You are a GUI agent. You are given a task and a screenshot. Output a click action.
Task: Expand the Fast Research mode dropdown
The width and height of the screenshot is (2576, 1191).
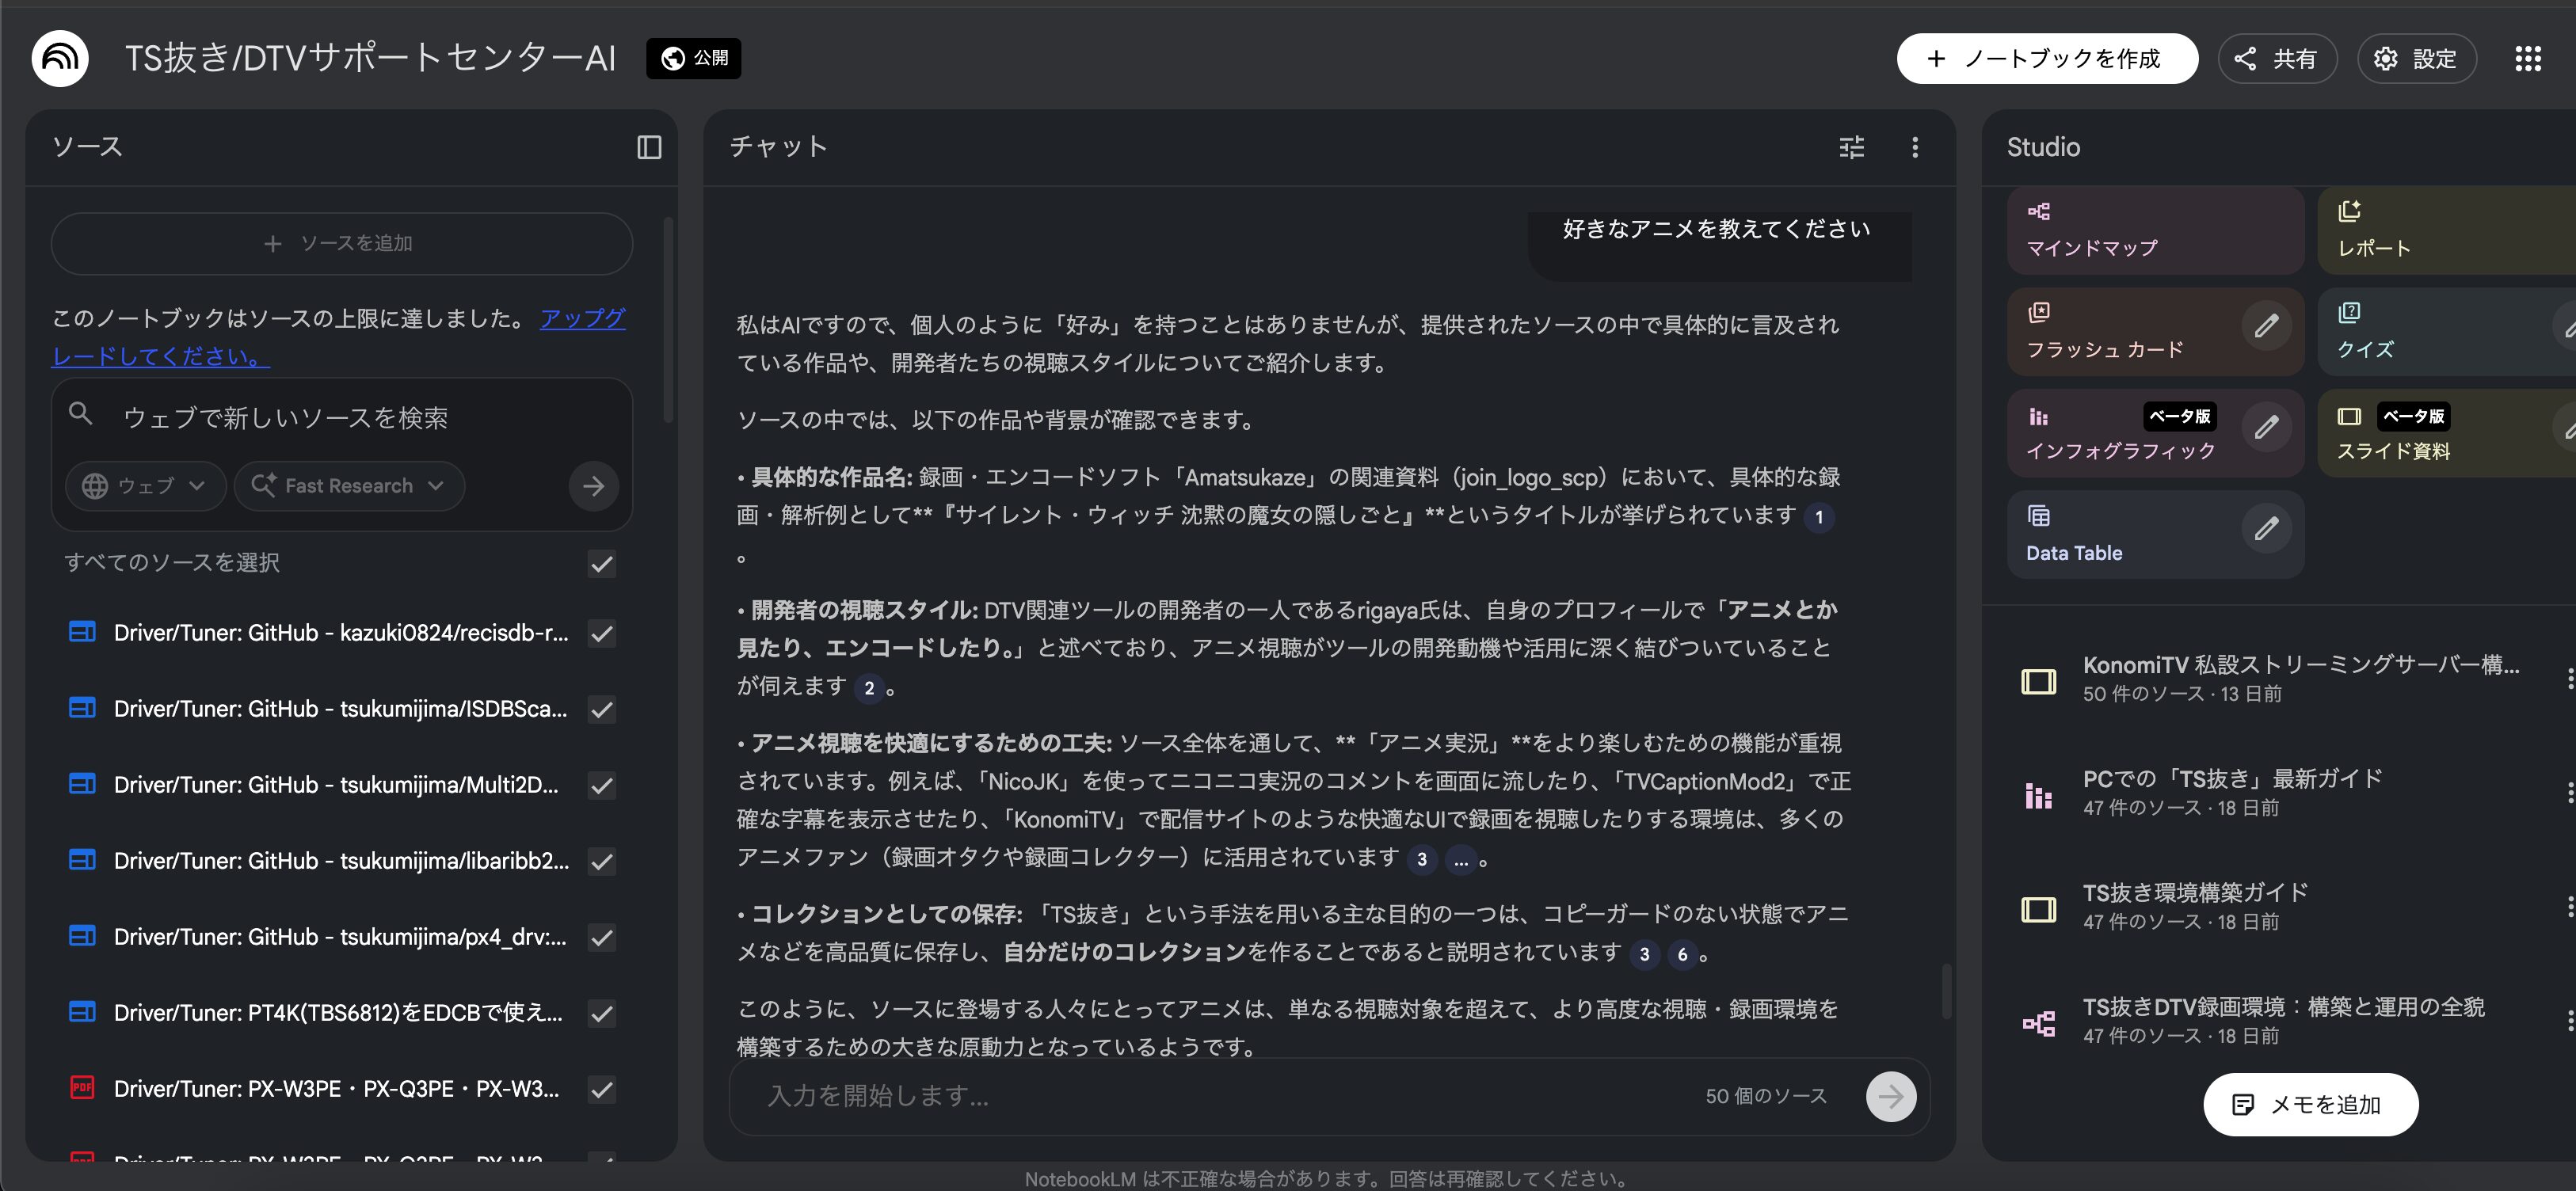[349, 486]
